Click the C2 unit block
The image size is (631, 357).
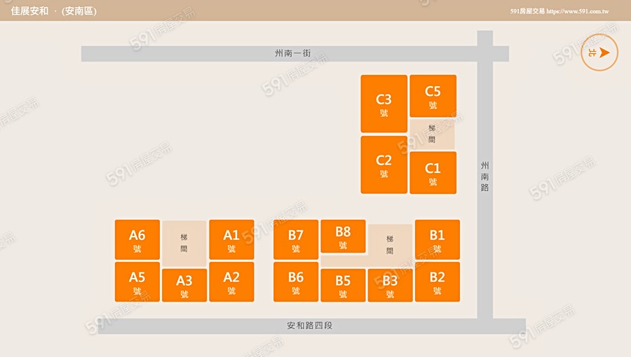[x=384, y=164]
